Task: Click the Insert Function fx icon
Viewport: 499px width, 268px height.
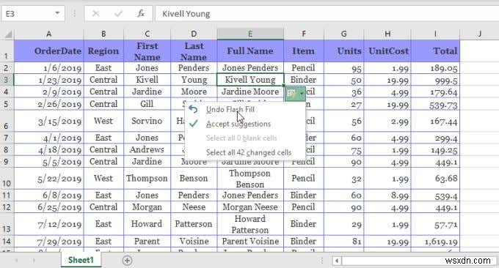Action: [x=141, y=14]
